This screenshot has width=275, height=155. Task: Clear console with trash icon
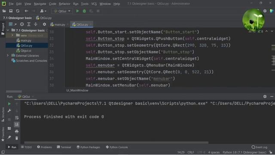pyautogui.click(x=17, y=138)
